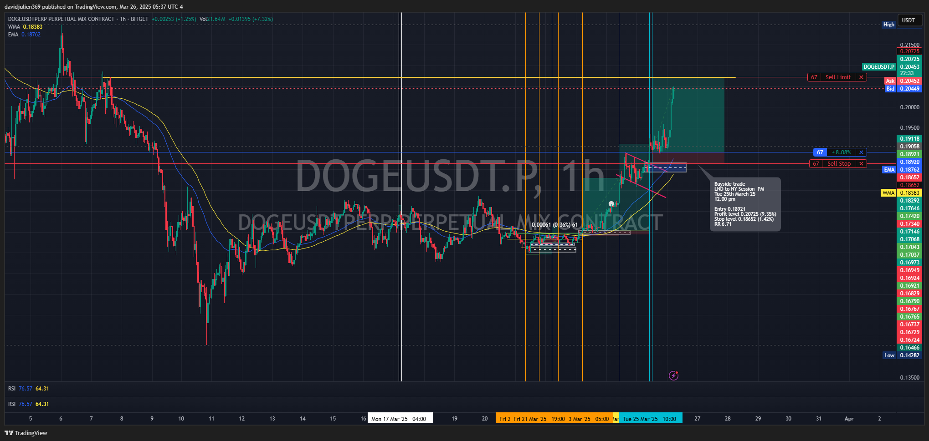Click the Mon 17 Mar '25 04:00 time label
This screenshot has height=441, width=929.
pyautogui.click(x=400, y=419)
